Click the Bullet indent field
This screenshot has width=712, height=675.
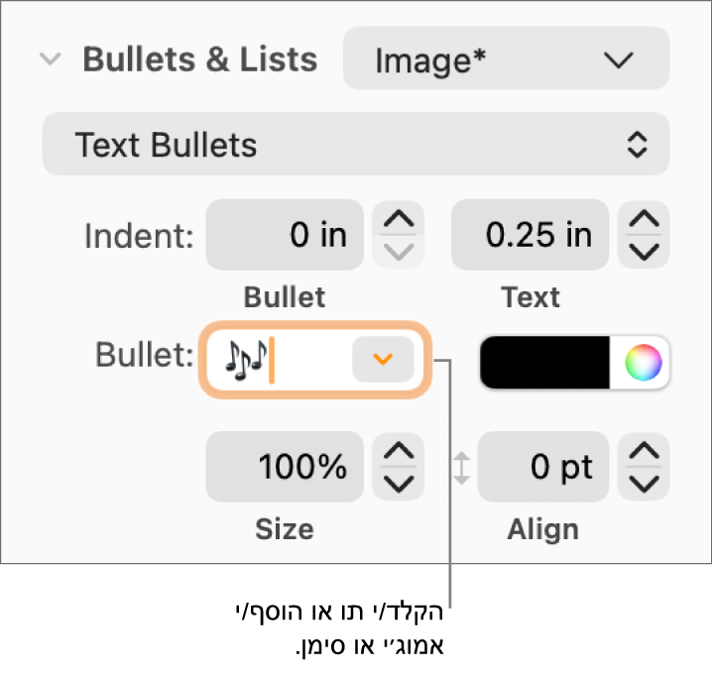(x=285, y=235)
